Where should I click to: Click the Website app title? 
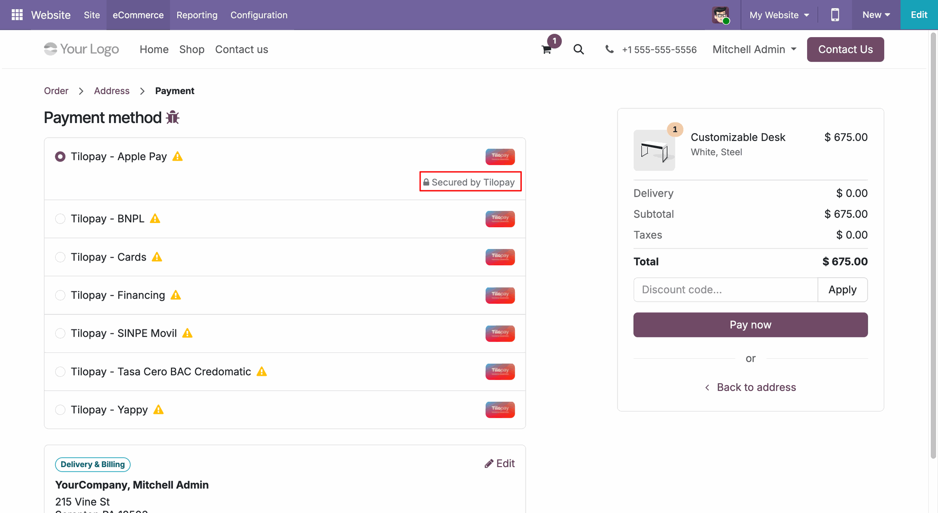[x=51, y=15]
